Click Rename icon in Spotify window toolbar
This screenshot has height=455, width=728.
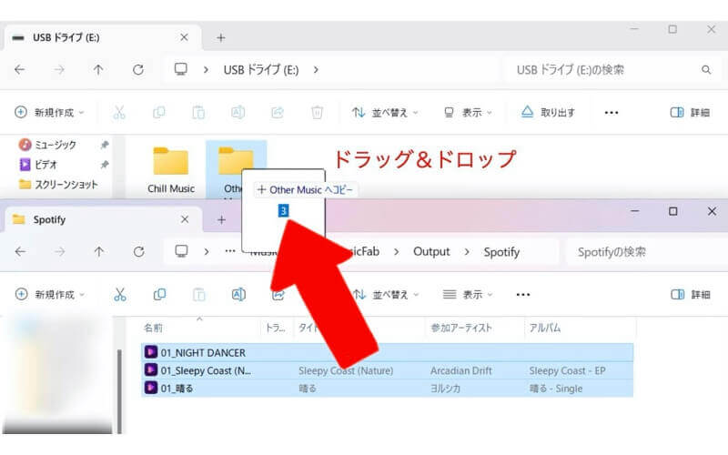[x=238, y=294]
